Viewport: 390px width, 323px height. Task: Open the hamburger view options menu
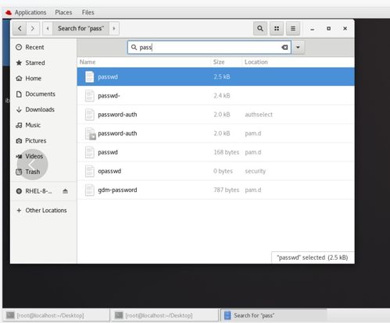pyautogui.click(x=293, y=28)
